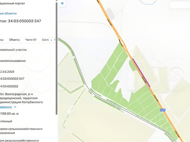The width and height of the screenshot is (190, 142).
Task: Click the P-22 road shield marker
Action: click(x=163, y=110)
